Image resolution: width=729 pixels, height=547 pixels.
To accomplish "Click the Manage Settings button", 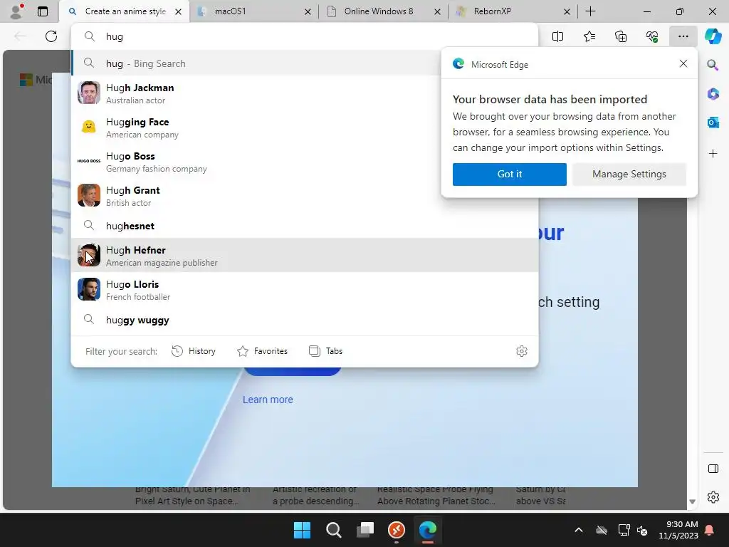I will point(629,174).
